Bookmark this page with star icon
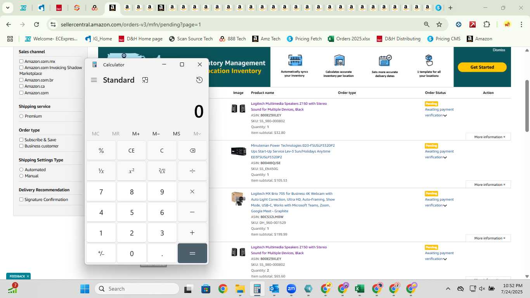530x298 pixels. pos(439,24)
